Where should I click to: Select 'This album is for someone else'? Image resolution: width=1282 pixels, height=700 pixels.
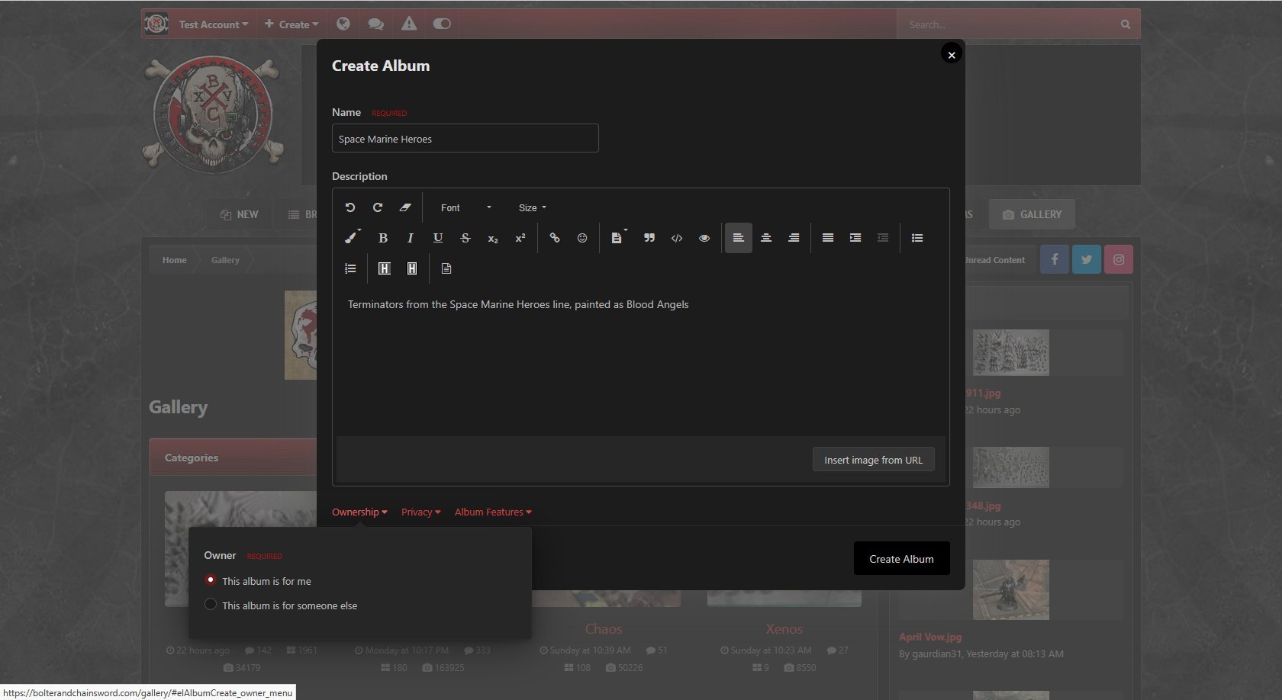211,605
